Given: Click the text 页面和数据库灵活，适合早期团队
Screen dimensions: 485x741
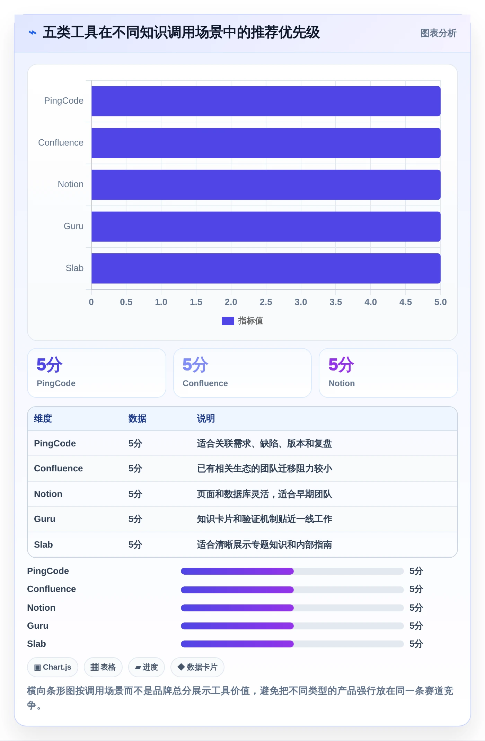Looking at the screenshot, I should (x=264, y=494).
